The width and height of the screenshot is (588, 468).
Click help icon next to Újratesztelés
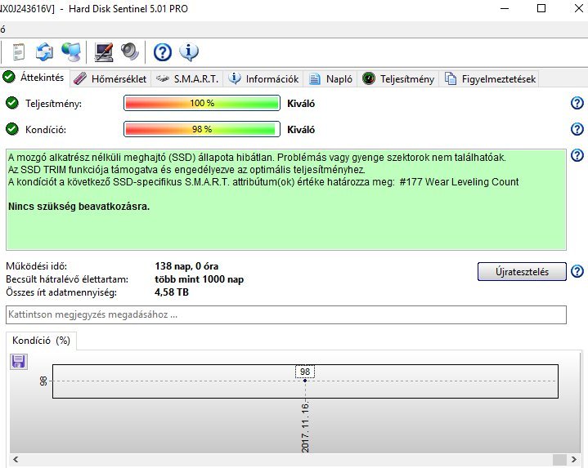tap(577, 271)
